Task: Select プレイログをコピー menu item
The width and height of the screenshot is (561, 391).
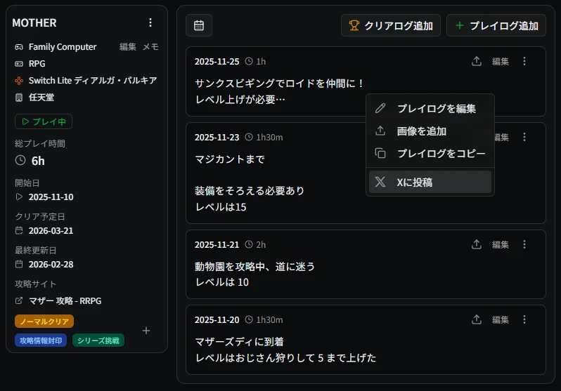Action: (x=430, y=153)
